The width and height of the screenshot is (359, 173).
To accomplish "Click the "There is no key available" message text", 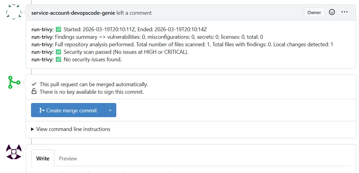I will [92, 92].
